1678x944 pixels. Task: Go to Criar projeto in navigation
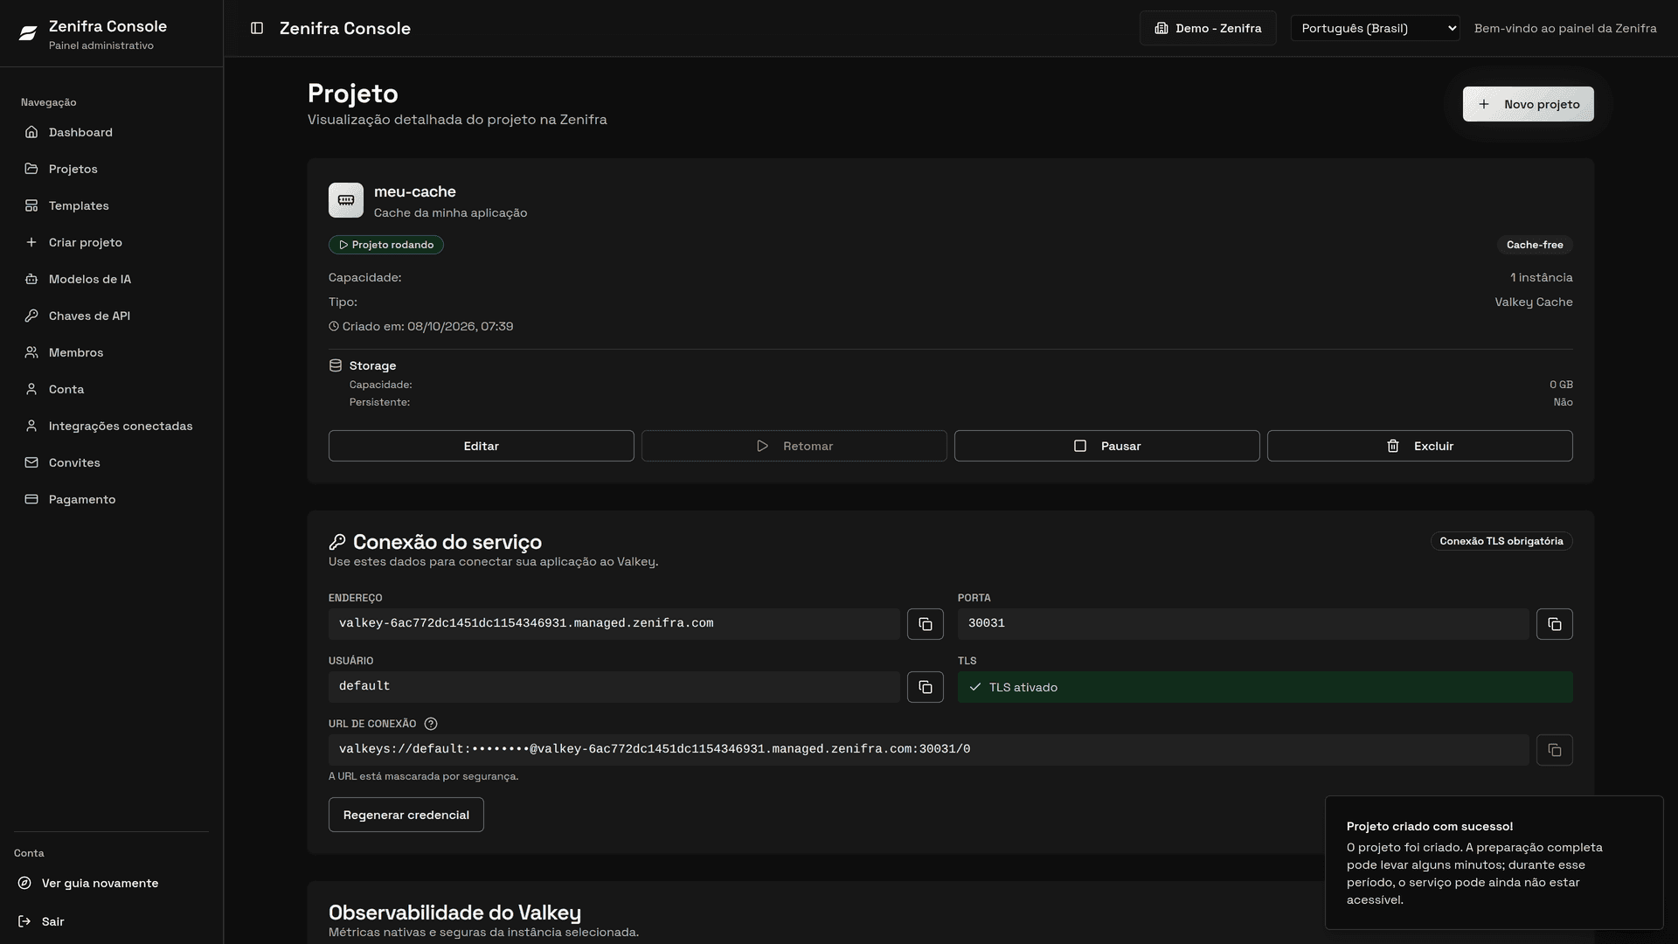coord(112,242)
